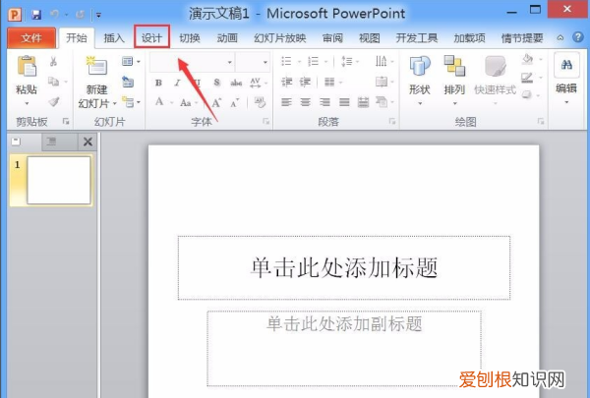
Task: Expand the Paragraph (段落) dialog launcher
Action: [x=393, y=122]
